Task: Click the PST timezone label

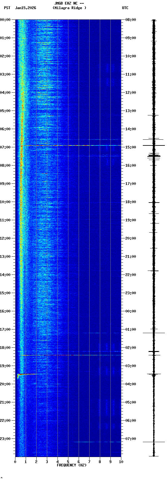Action: 7,8
